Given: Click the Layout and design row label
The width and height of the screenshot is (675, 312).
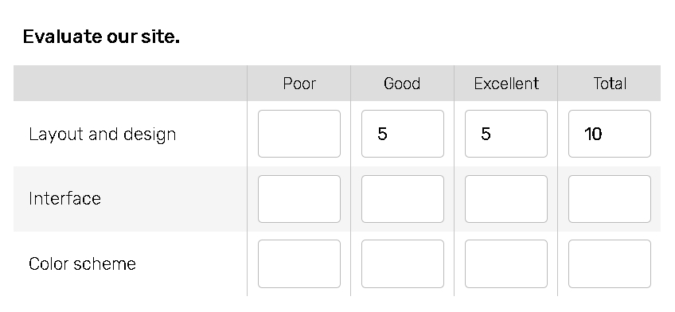Looking at the screenshot, I should point(103,135).
